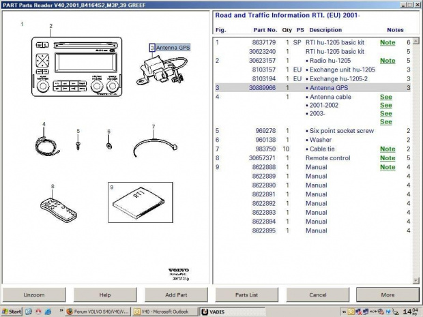Screen dimensions: 423x317
Task: Click the Cancel button
Action: pos(318,295)
